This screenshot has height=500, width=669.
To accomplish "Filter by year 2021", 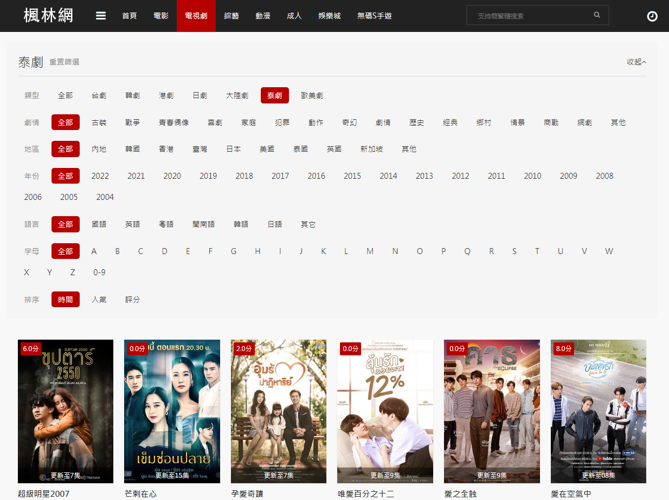I will [136, 176].
